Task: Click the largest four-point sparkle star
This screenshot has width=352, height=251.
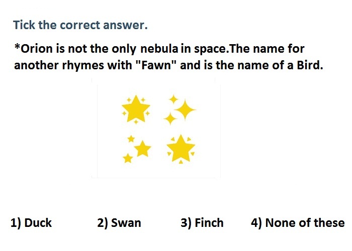Action: click(x=185, y=110)
